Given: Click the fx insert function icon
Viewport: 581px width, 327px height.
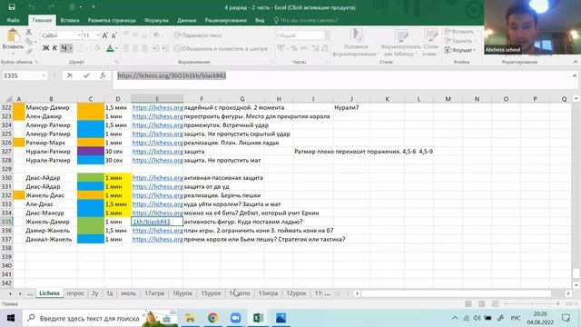Looking at the screenshot, I should (103, 75).
